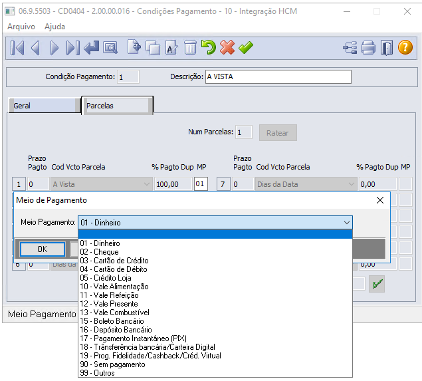This screenshot has width=422, height=381.
Task: Click the MP field in row 7
Action: [x=405, y=184]
